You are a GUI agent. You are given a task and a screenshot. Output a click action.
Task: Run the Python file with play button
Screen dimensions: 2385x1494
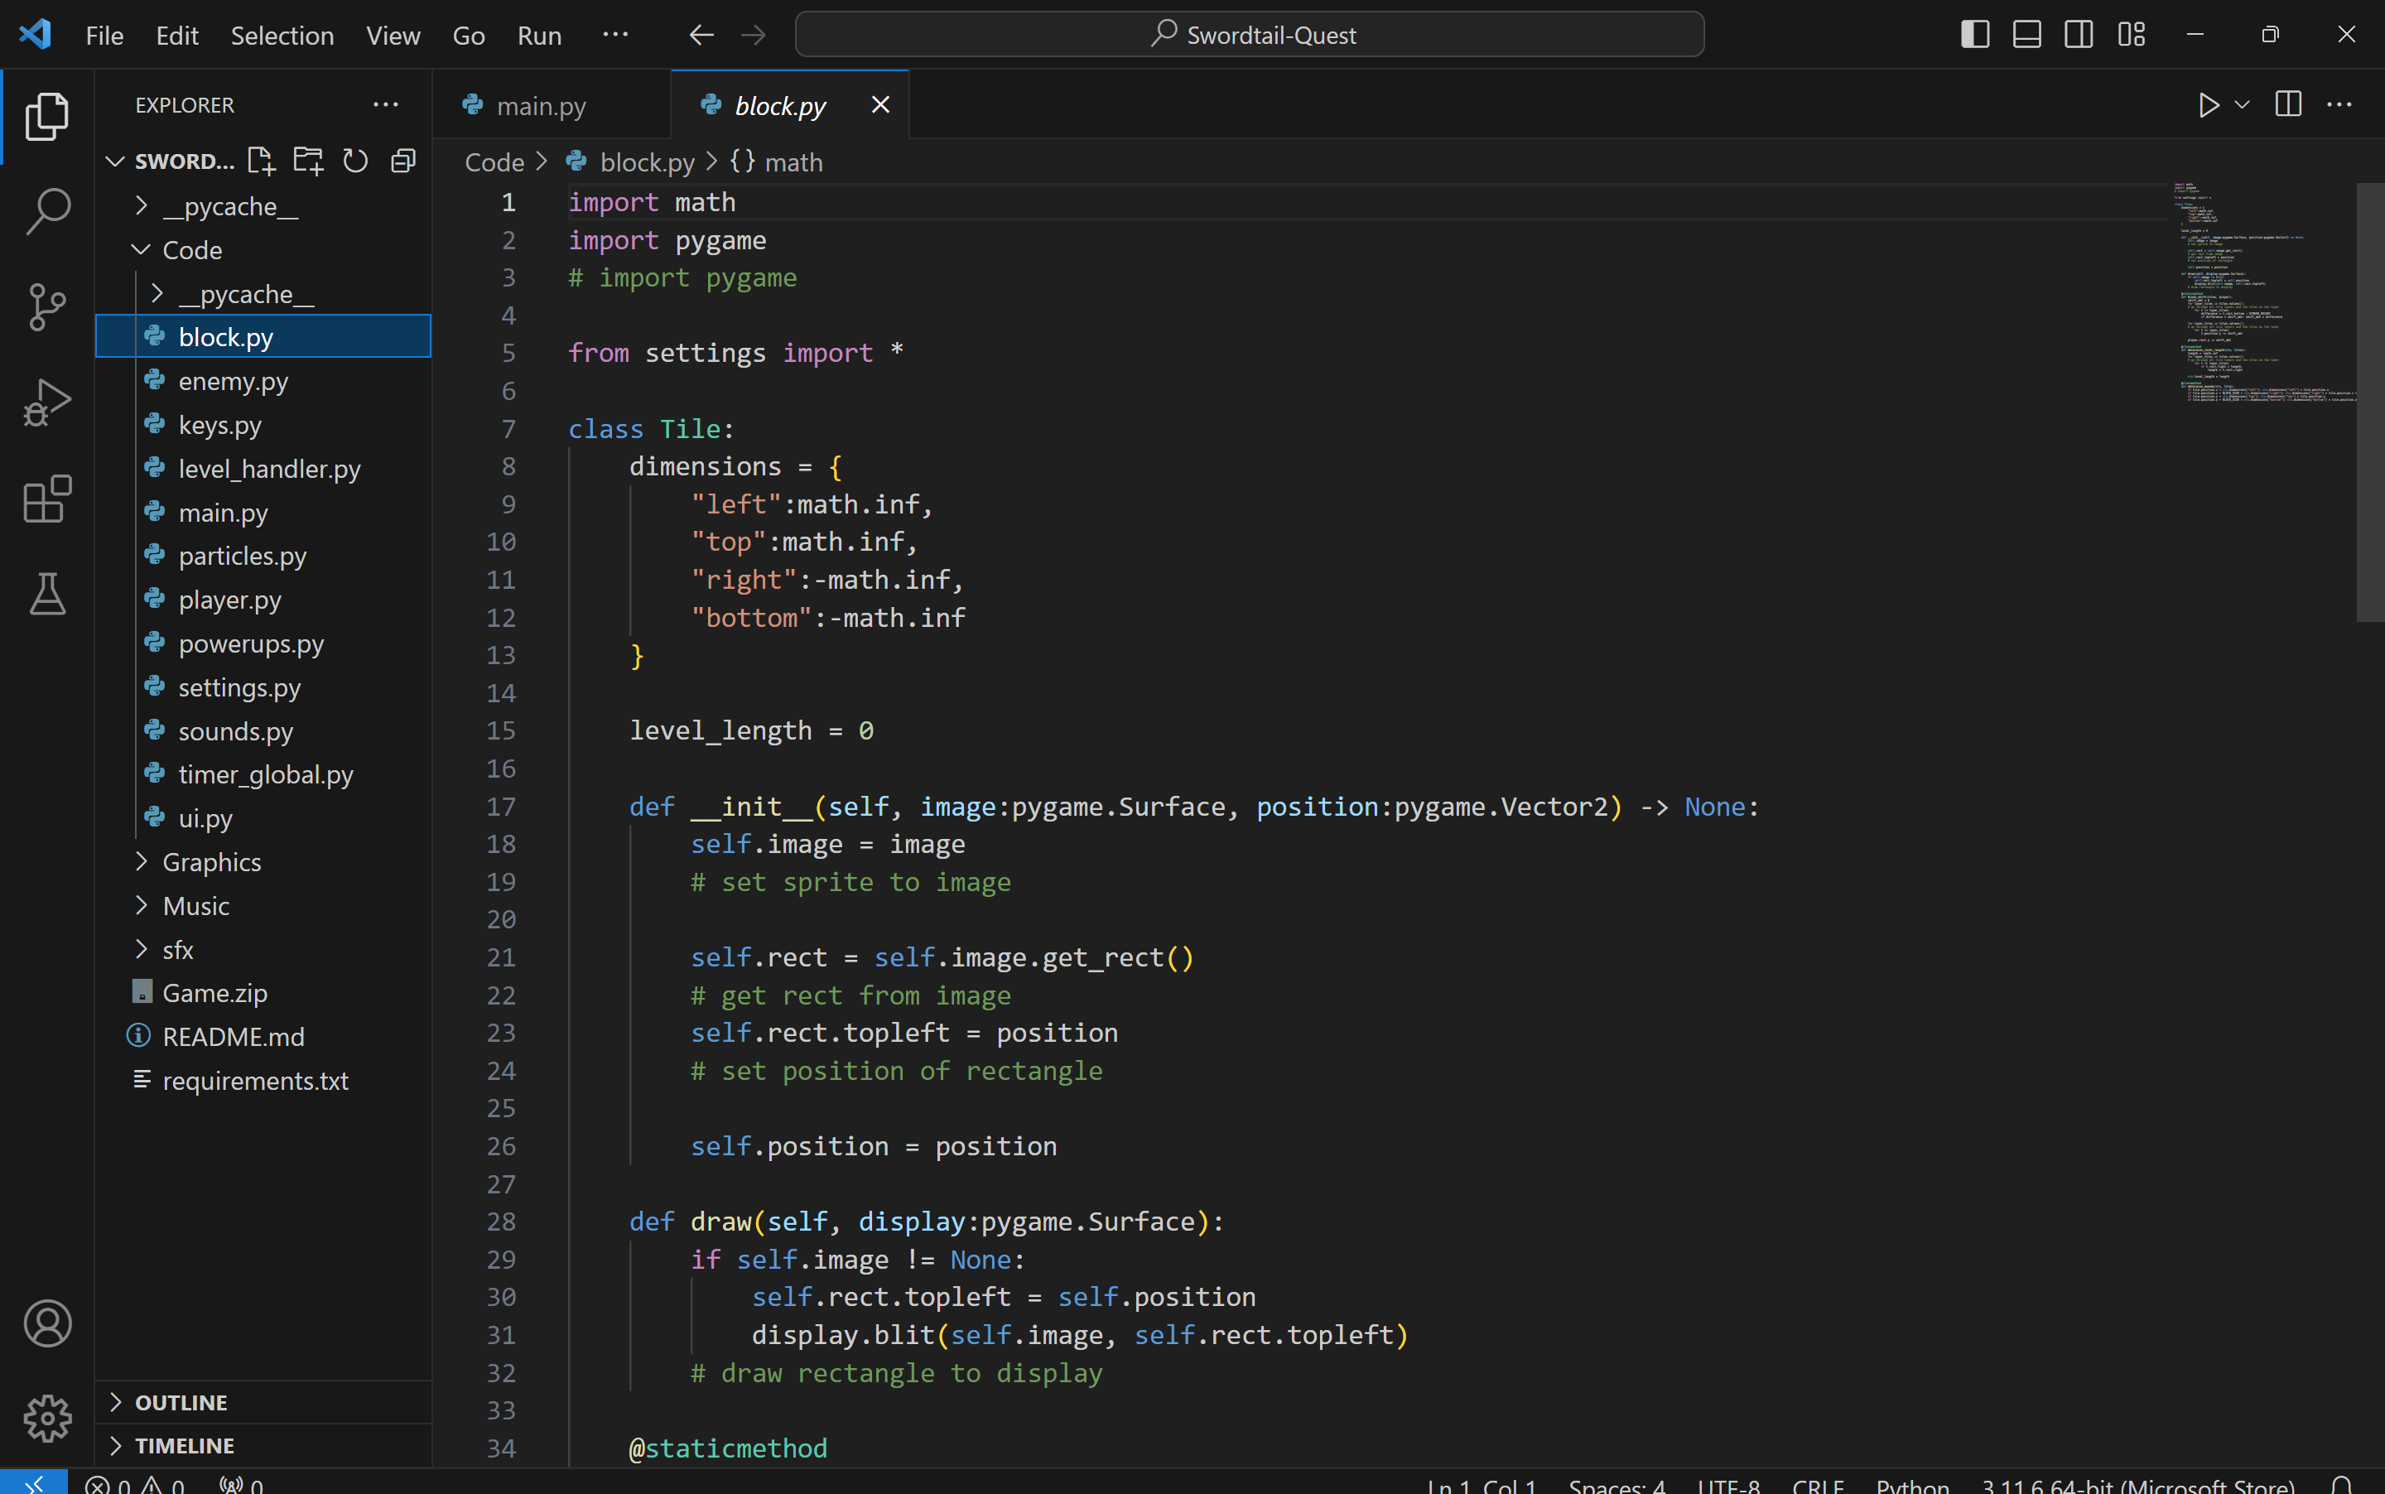(x=2207, y=104)
